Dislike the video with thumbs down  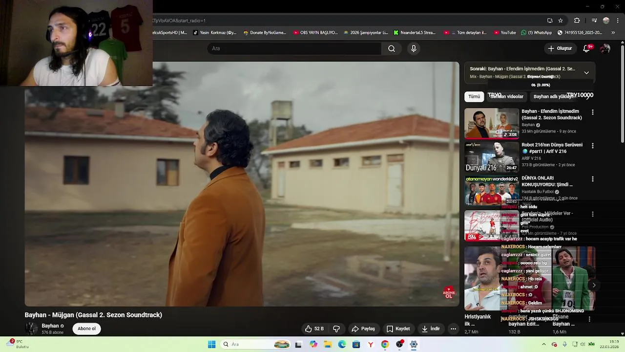(336, 329)
